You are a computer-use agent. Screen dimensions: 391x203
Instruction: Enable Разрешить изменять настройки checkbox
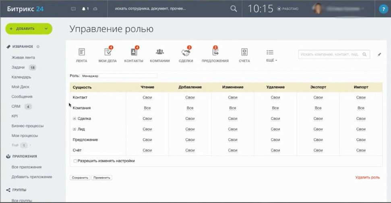coord(75,161)
